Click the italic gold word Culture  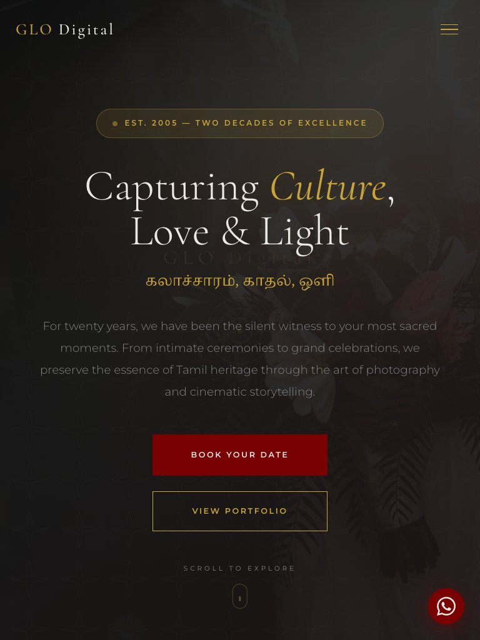pyautogui.click(x=327, y=186)
